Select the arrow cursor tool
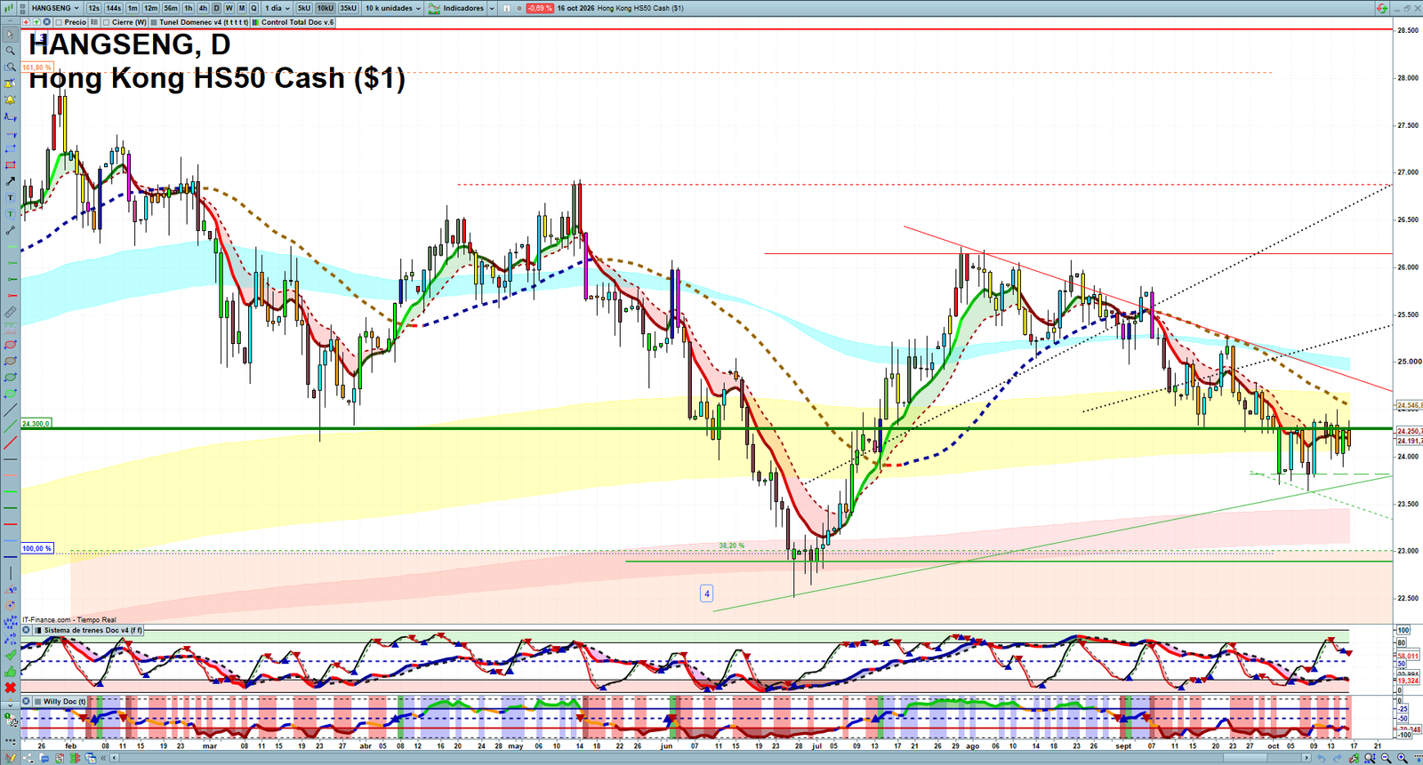The width and height of the screenshot is (1423, 765). click(x=10, y=35)
